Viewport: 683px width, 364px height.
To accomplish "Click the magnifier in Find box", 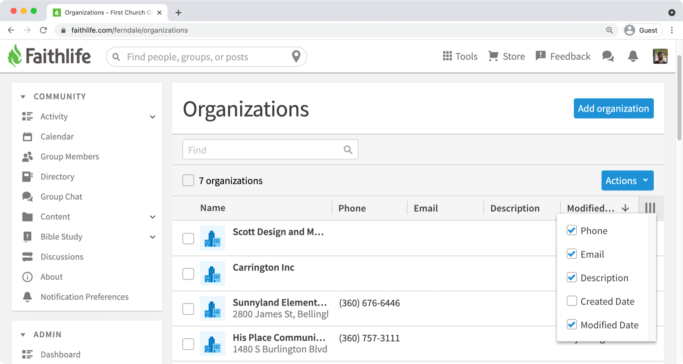I will click(x=348, y=150).
